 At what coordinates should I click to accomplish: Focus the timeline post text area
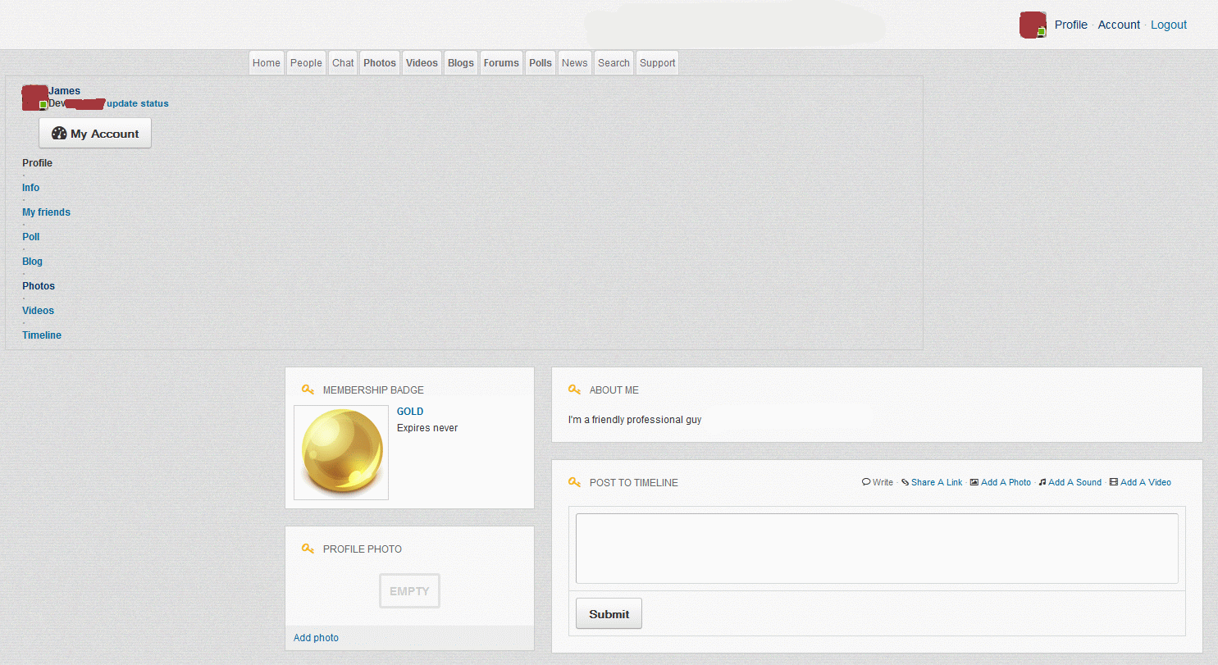coord(877,549)
